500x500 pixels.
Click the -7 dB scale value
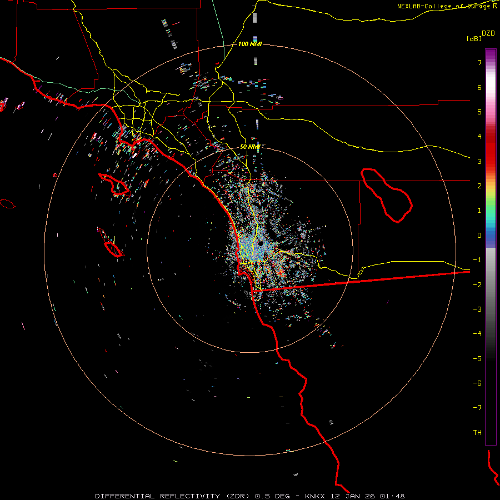(477, 408)
